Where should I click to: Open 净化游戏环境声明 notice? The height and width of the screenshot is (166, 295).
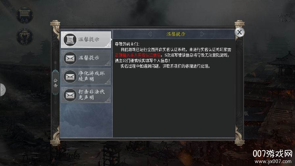pyautogui.click(x=86, y=76)
